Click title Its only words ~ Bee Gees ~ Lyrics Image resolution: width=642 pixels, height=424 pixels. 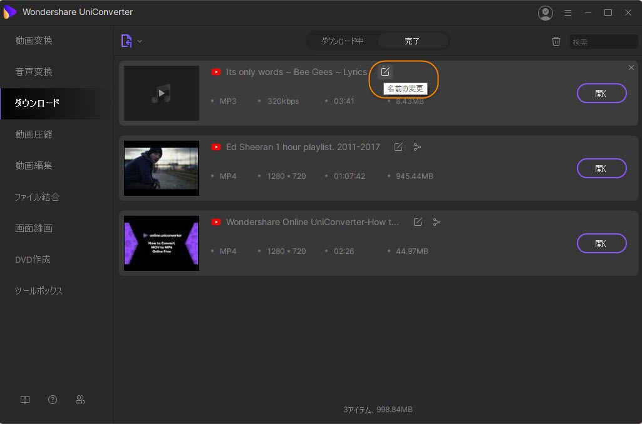296,72
